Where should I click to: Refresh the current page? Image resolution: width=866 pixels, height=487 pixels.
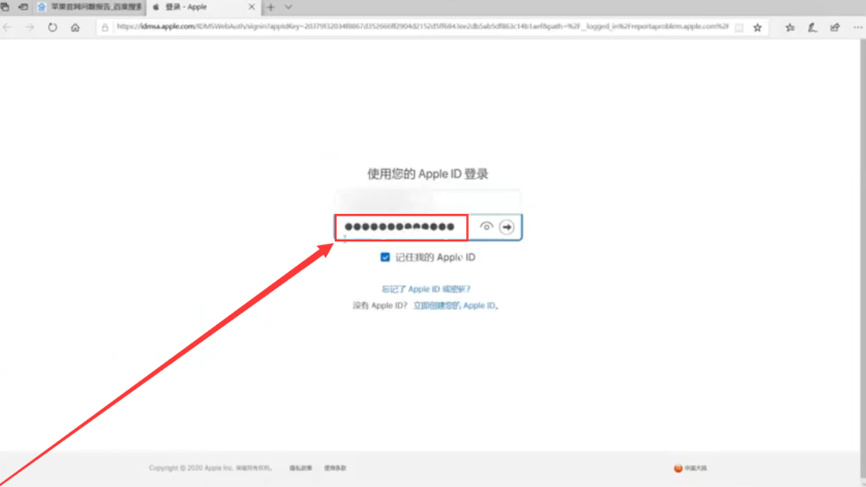click(x=53, y=27)
